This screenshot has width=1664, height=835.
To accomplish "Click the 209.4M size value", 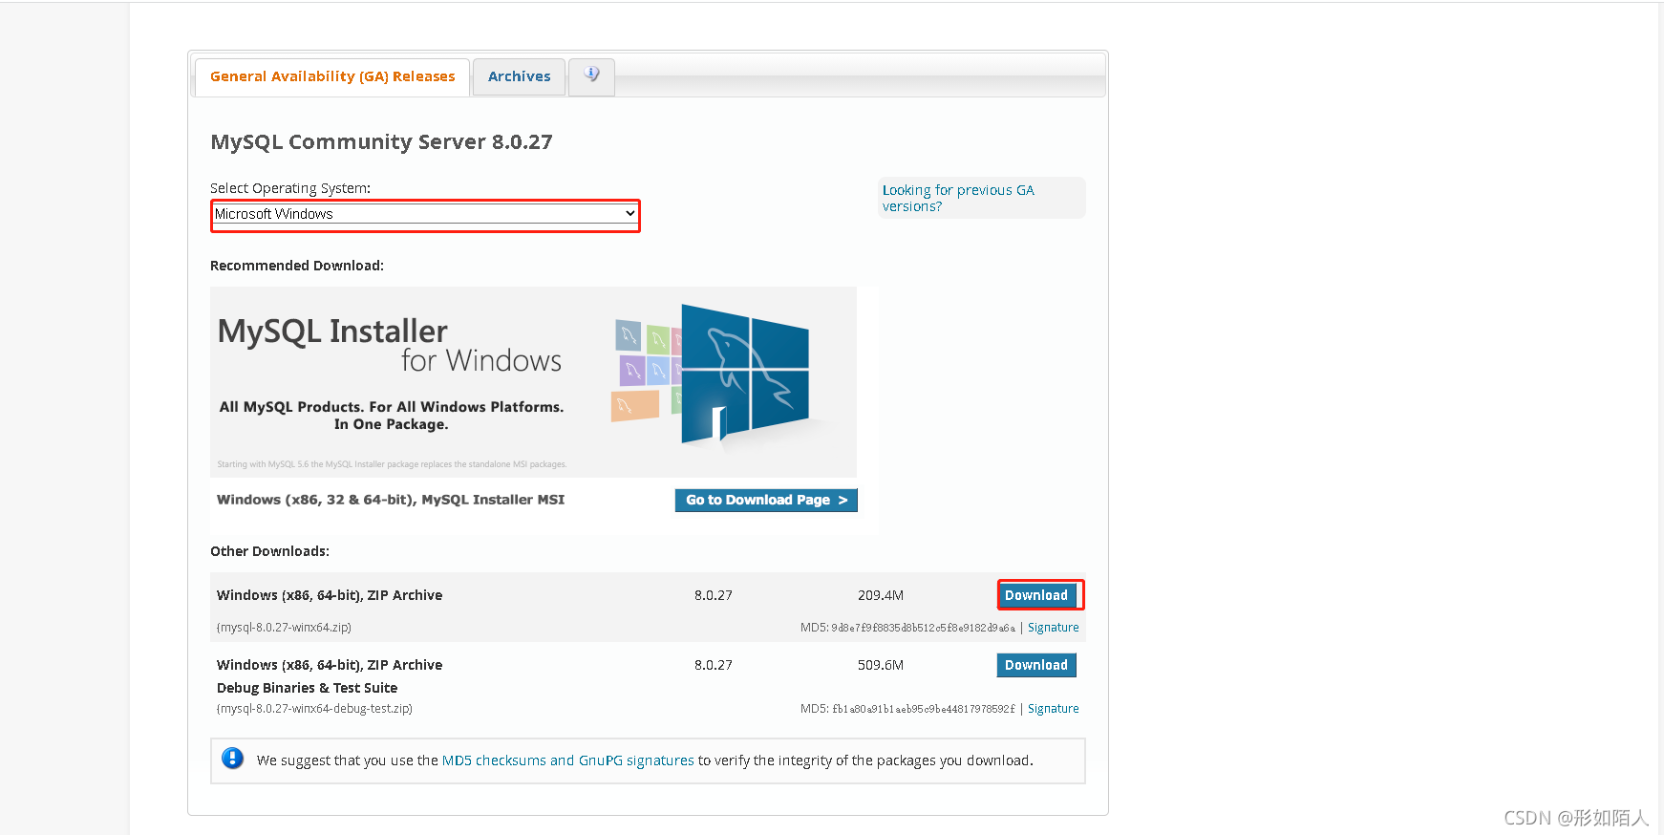I will click(x=881, y=595).
